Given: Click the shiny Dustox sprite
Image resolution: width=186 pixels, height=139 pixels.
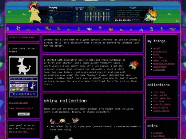Looking at the screenshot, I should click(75, 120).
